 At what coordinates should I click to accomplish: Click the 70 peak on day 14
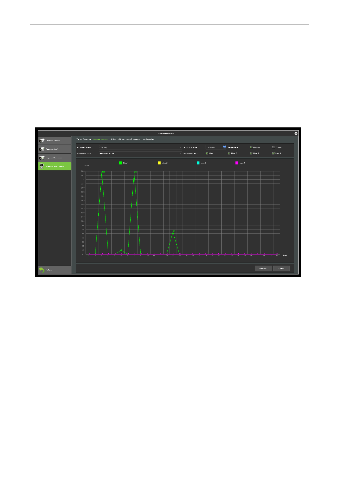tap(174, 232)
